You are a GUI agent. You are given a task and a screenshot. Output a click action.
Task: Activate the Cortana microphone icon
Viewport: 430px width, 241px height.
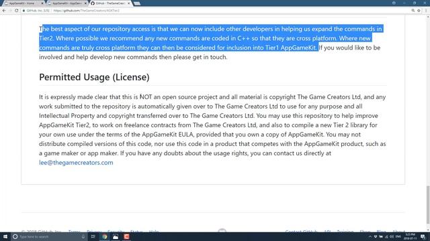[83, 236]
